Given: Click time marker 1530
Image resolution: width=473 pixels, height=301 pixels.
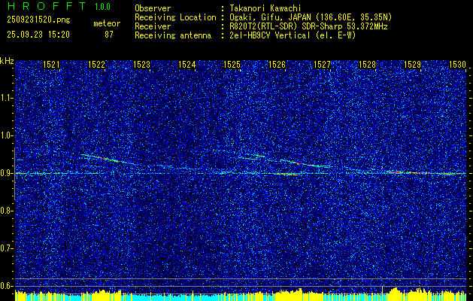Looking at the screenshot, I should (458, 64).
